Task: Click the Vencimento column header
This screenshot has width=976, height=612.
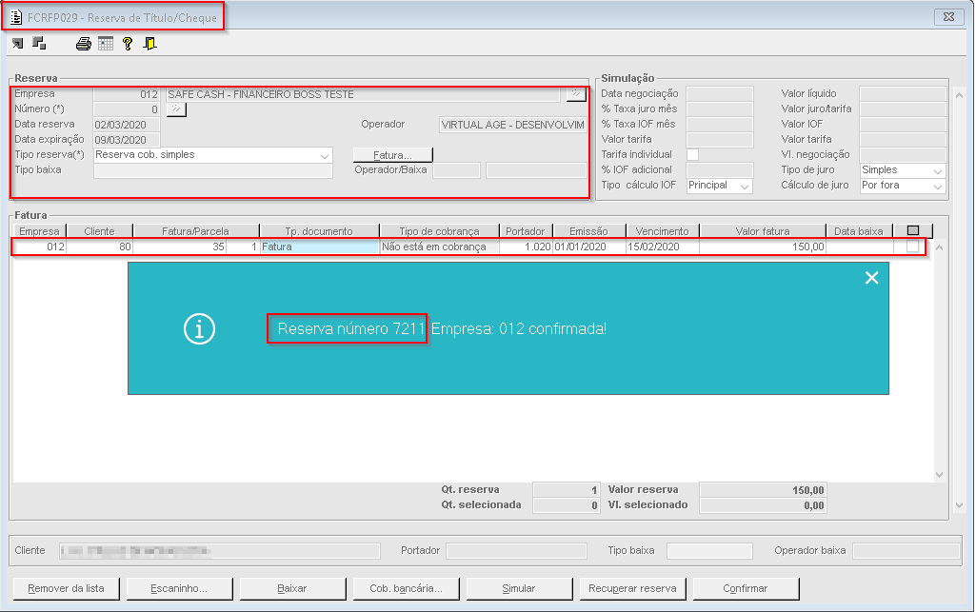Action: click(x=663, y=231)
